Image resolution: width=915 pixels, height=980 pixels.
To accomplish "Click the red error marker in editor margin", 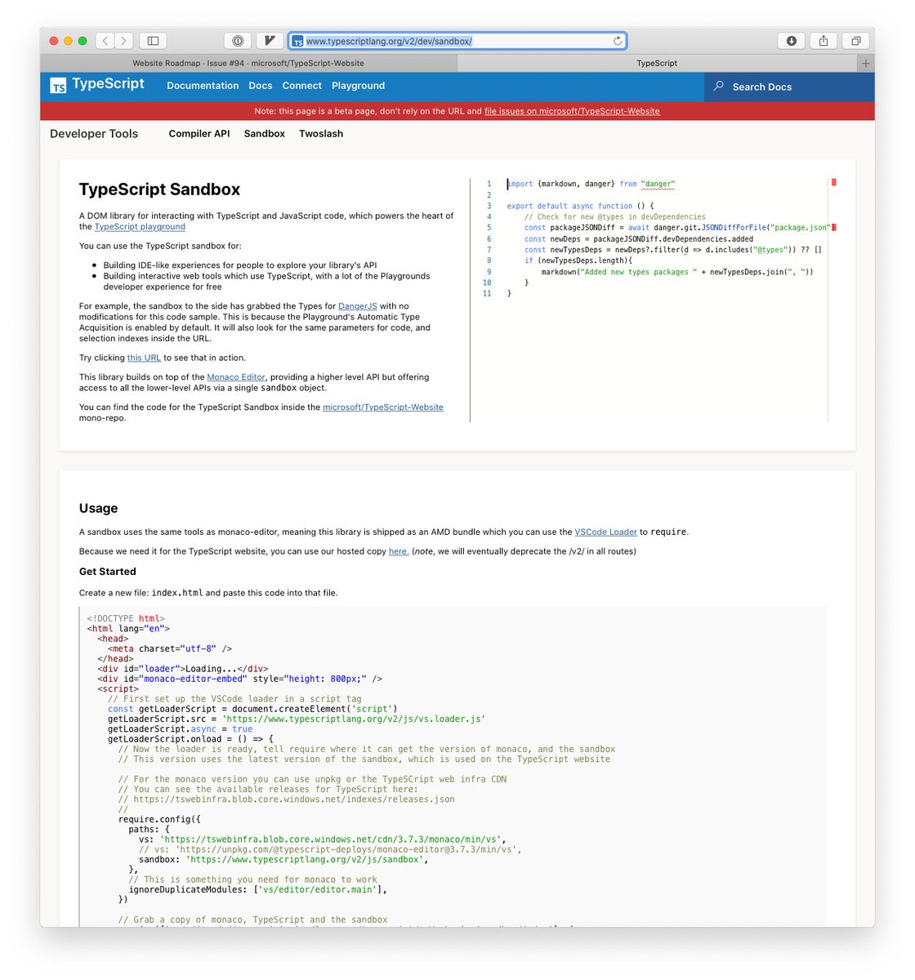I will click(833, 183).
